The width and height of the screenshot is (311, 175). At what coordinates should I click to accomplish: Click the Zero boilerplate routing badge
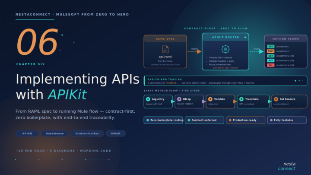coord(163,120)
